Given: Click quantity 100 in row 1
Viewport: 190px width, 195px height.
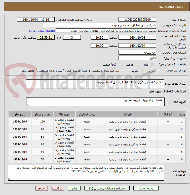Looking at the screenshot, I should click(x=43, y=121).
